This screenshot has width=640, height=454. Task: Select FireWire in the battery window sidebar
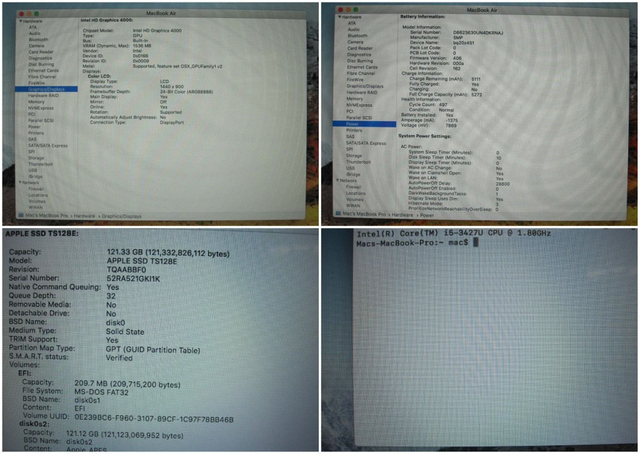(x=355, y=79)
